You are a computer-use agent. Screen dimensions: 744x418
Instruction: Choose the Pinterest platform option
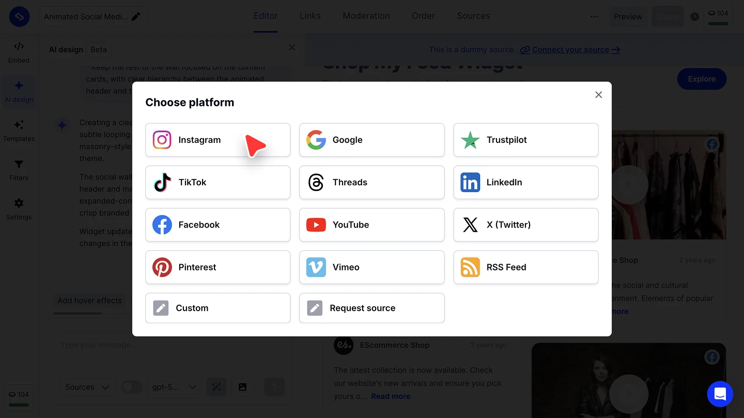218,267
